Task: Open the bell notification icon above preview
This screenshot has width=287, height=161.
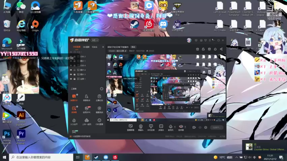Action: (x=215, y=49)
